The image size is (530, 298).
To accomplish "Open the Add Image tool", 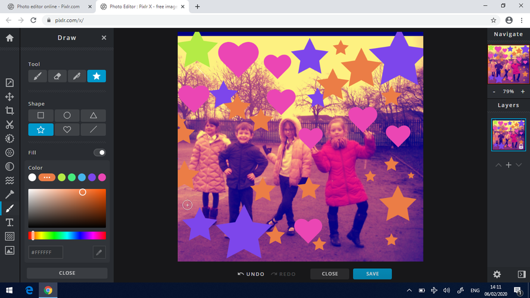I will tap(10, 250).
